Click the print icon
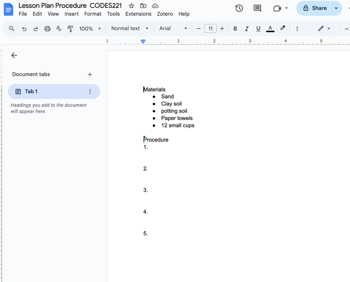Screen dimensions: 350x282 tap(48, 29)
